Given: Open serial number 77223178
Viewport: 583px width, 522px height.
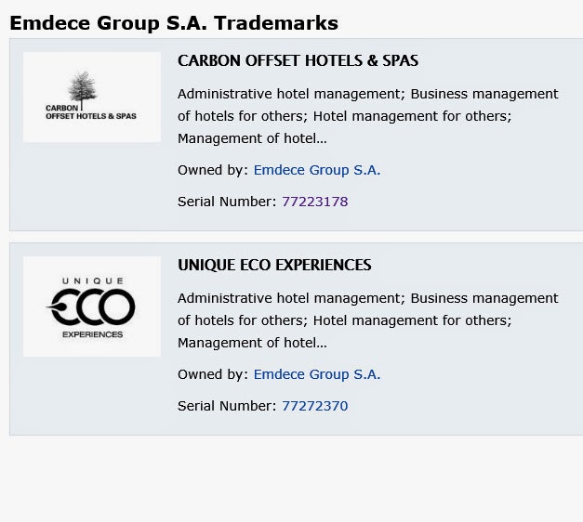Looking at the screenshot, I should pyautogui.click(x=315, y=202).
